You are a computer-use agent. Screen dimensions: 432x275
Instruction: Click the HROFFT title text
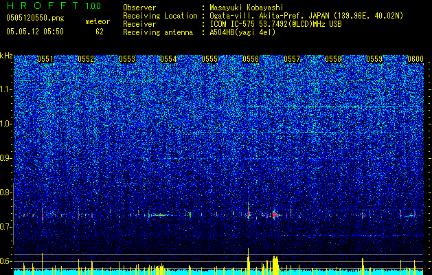point(43,5)
